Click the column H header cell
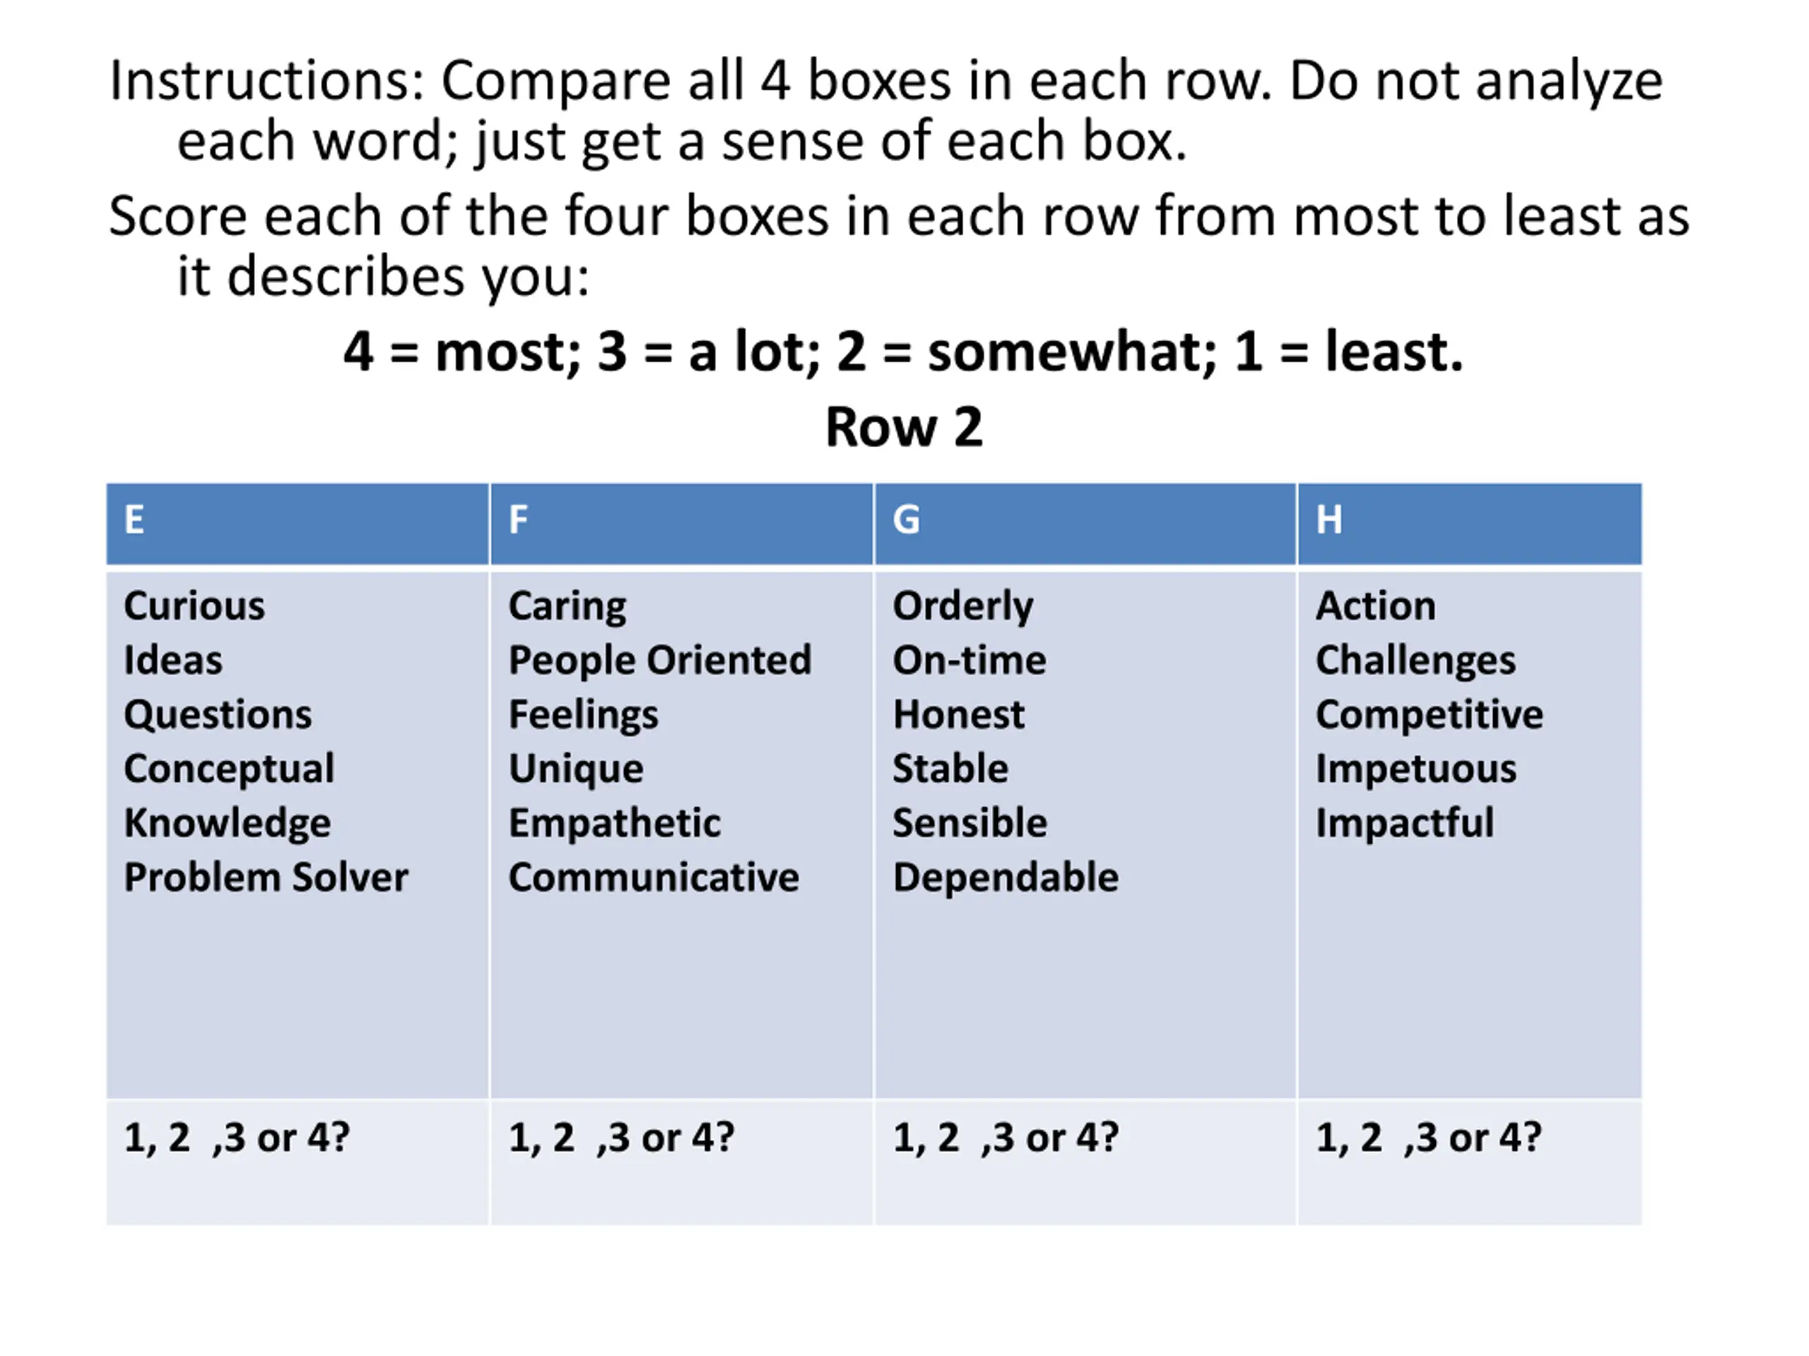 (x=1469, y=523)
